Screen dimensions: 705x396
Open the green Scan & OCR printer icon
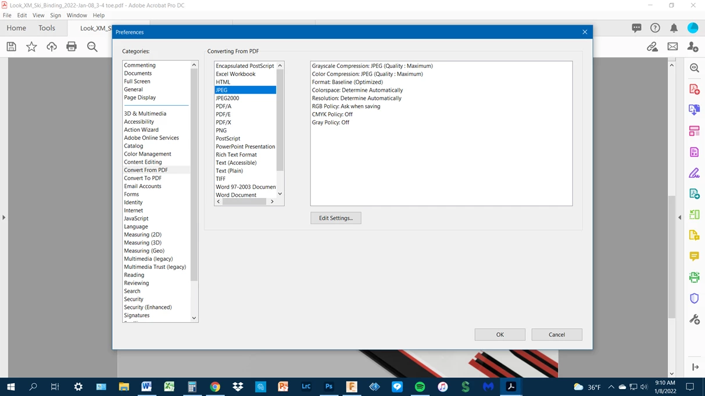coord(694,277)
